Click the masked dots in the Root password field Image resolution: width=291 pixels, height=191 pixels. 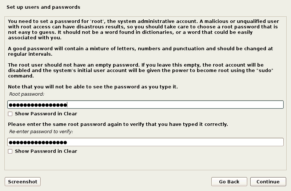coord(38,105)
